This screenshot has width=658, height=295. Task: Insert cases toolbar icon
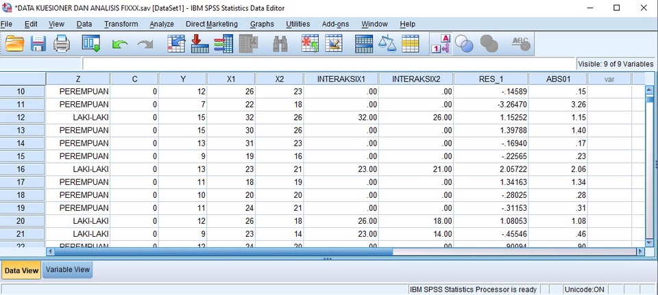310,44
